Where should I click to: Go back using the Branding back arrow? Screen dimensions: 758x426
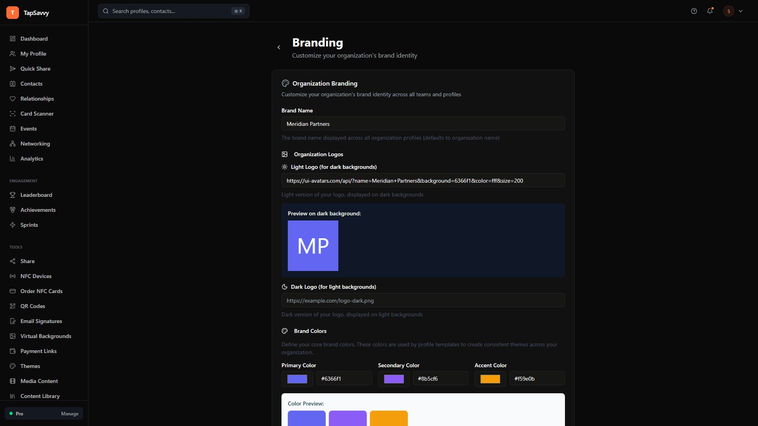279,47
